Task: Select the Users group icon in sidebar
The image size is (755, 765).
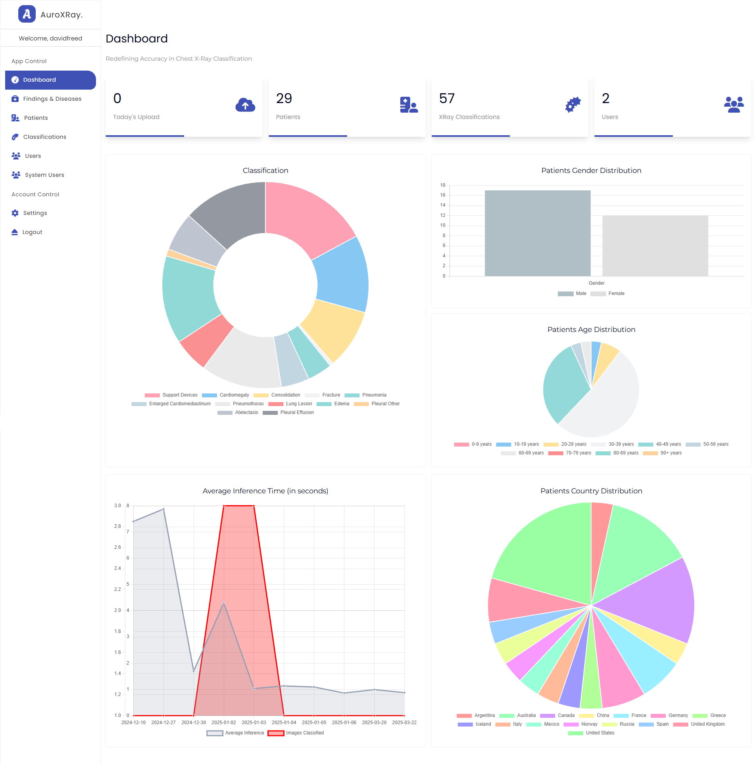Action: pyautogui.click(x=15, y=156)
